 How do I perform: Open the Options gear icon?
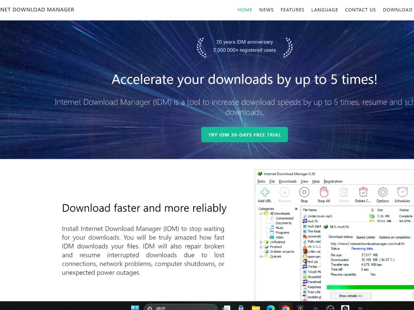coord(383,192)
